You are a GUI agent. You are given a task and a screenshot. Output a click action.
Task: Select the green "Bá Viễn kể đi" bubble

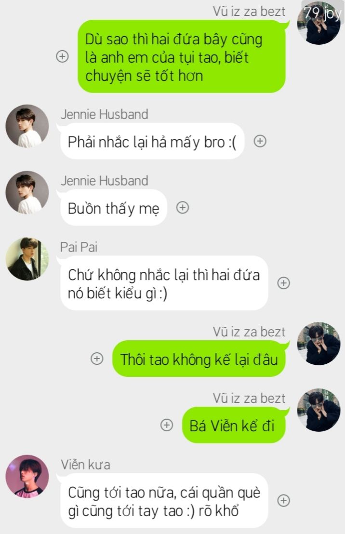point(234,426)
